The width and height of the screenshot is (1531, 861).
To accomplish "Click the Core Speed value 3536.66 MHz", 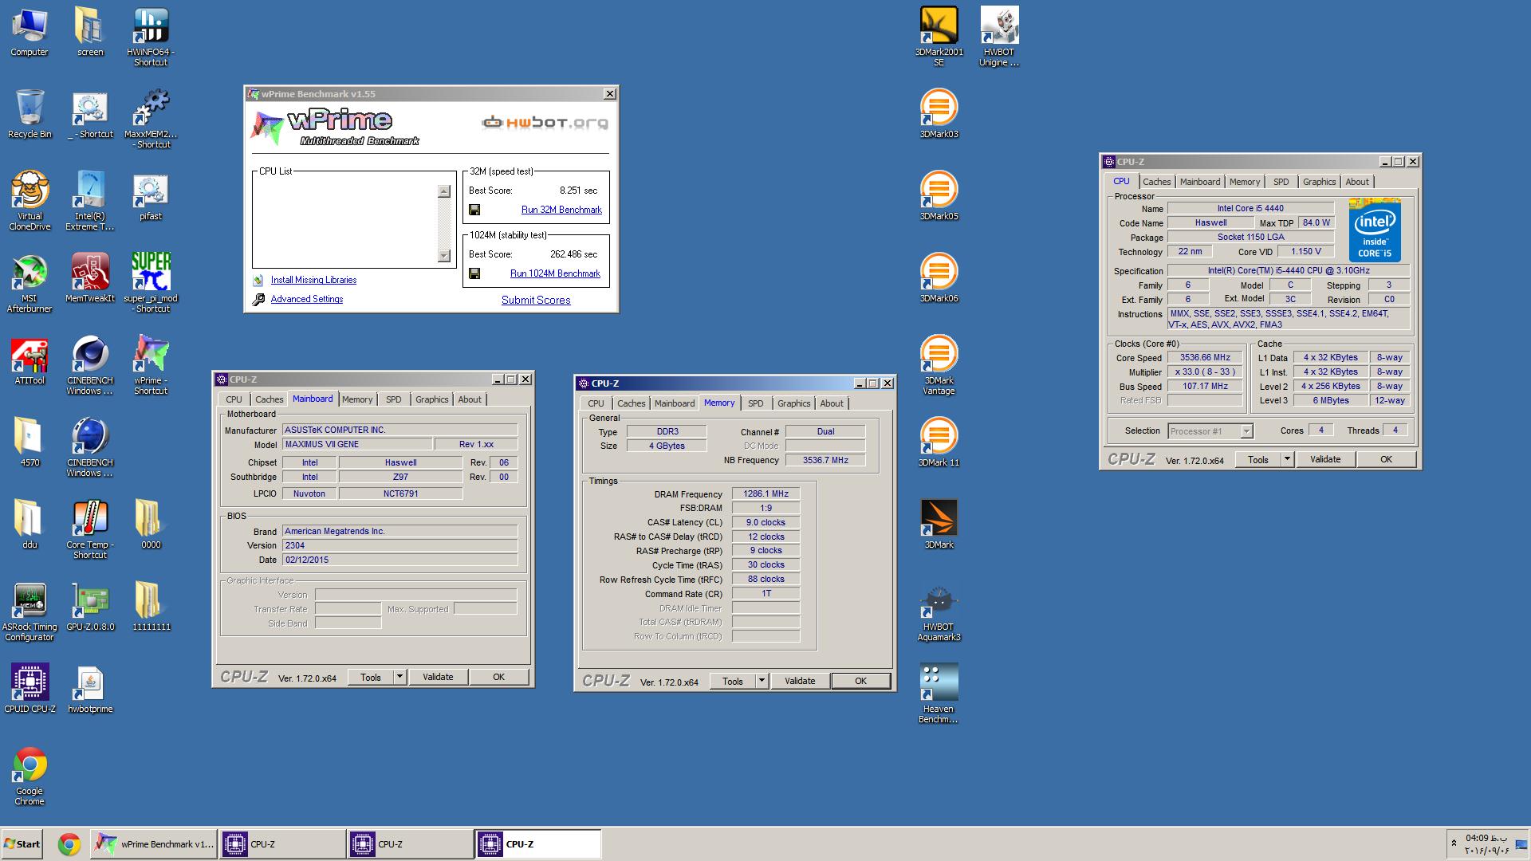I will click(1205, 358).
